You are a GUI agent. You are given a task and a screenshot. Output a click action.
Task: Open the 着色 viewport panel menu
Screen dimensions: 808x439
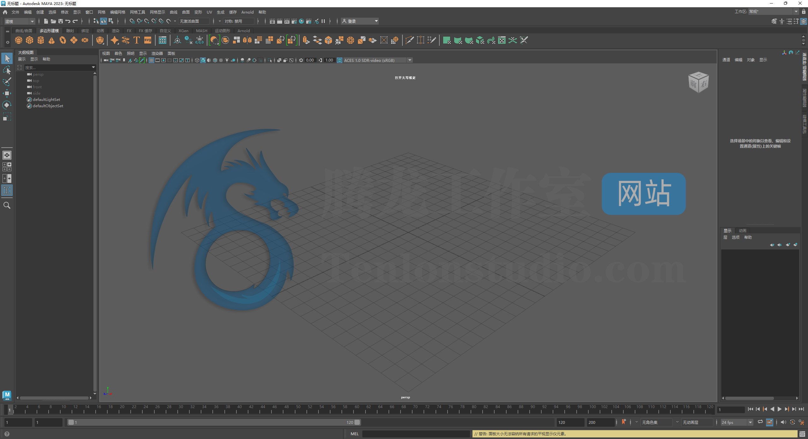point(118,53)
